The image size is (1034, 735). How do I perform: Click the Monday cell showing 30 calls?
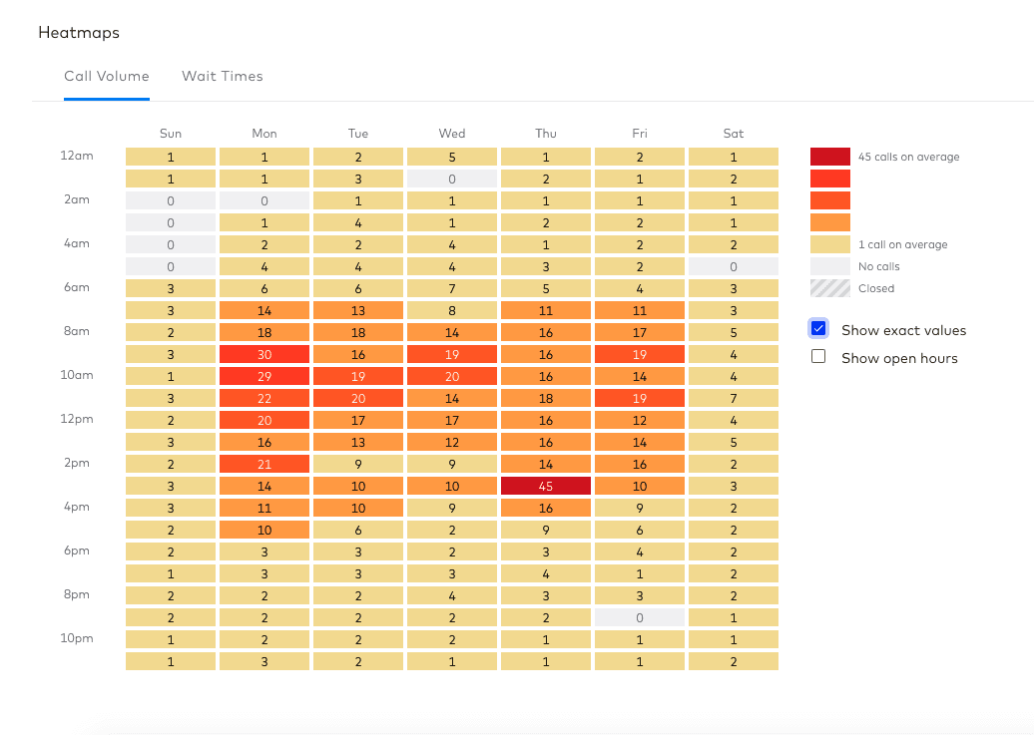click(x=264, y=354)
